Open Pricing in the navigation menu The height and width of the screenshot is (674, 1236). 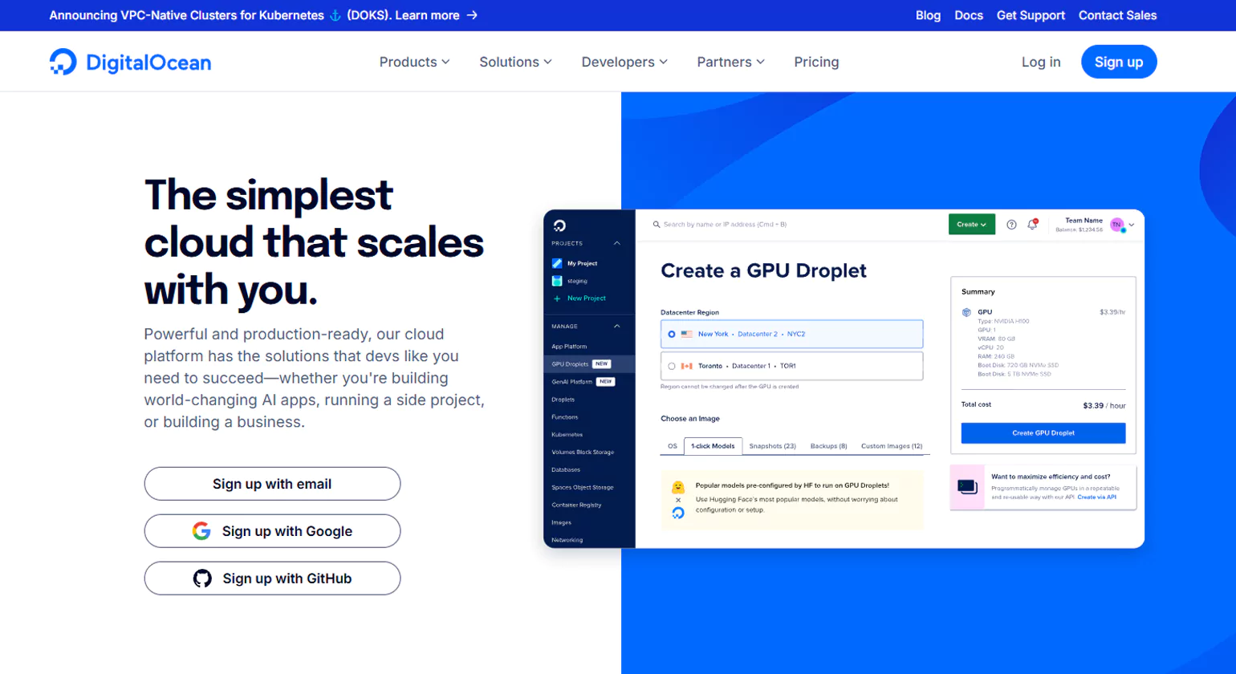[815, 62]
